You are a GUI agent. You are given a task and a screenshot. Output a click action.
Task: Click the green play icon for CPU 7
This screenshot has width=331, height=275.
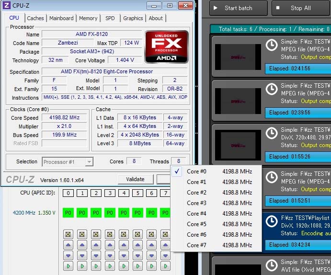coord(165,266)
